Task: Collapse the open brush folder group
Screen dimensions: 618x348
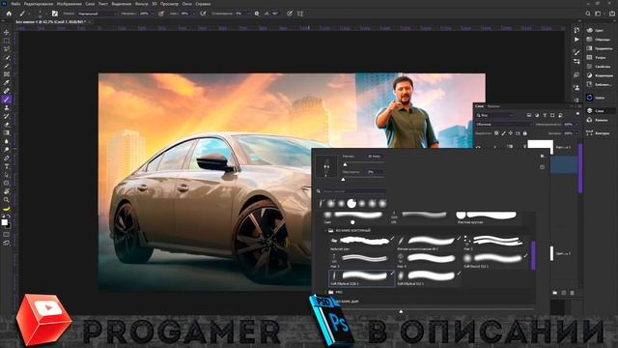Action: (x=326, y=230)
